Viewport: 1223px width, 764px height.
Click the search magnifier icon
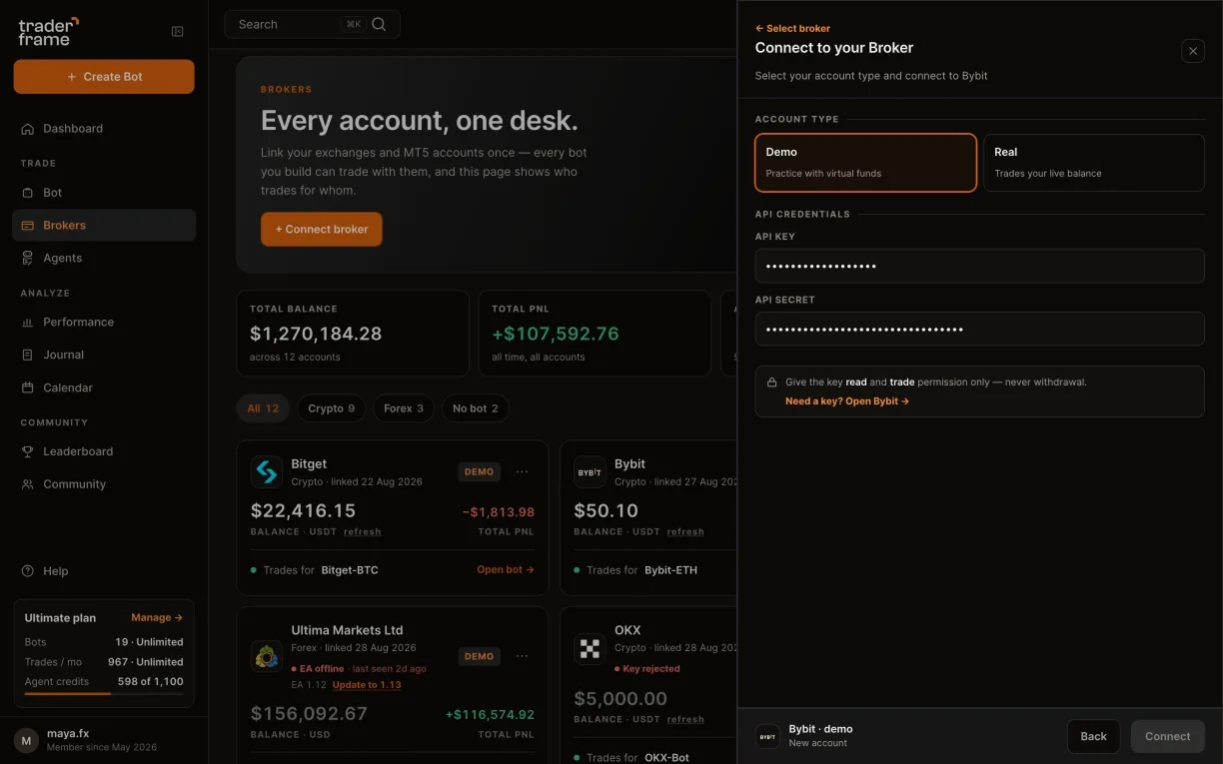point(379,24)
